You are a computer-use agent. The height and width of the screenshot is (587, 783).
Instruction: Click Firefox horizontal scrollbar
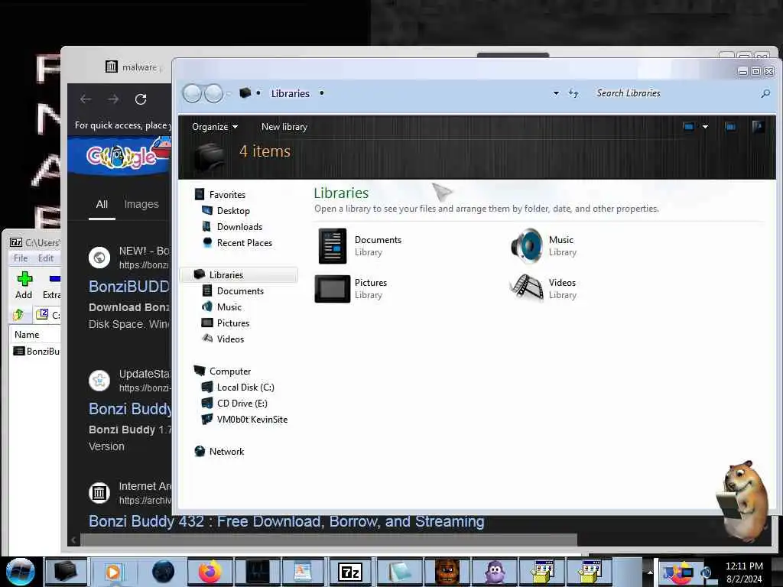329,540
